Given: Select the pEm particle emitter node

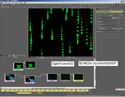Looking at the screenshot, I should (x=10, y=78).
